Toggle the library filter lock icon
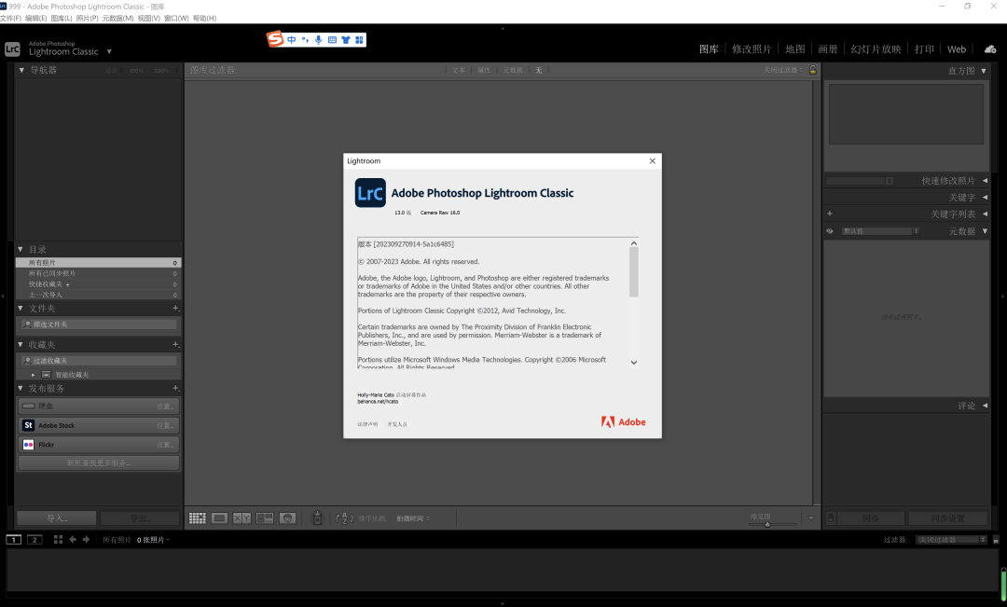Screen dimensions: 1007x607 tap(813, 70)
